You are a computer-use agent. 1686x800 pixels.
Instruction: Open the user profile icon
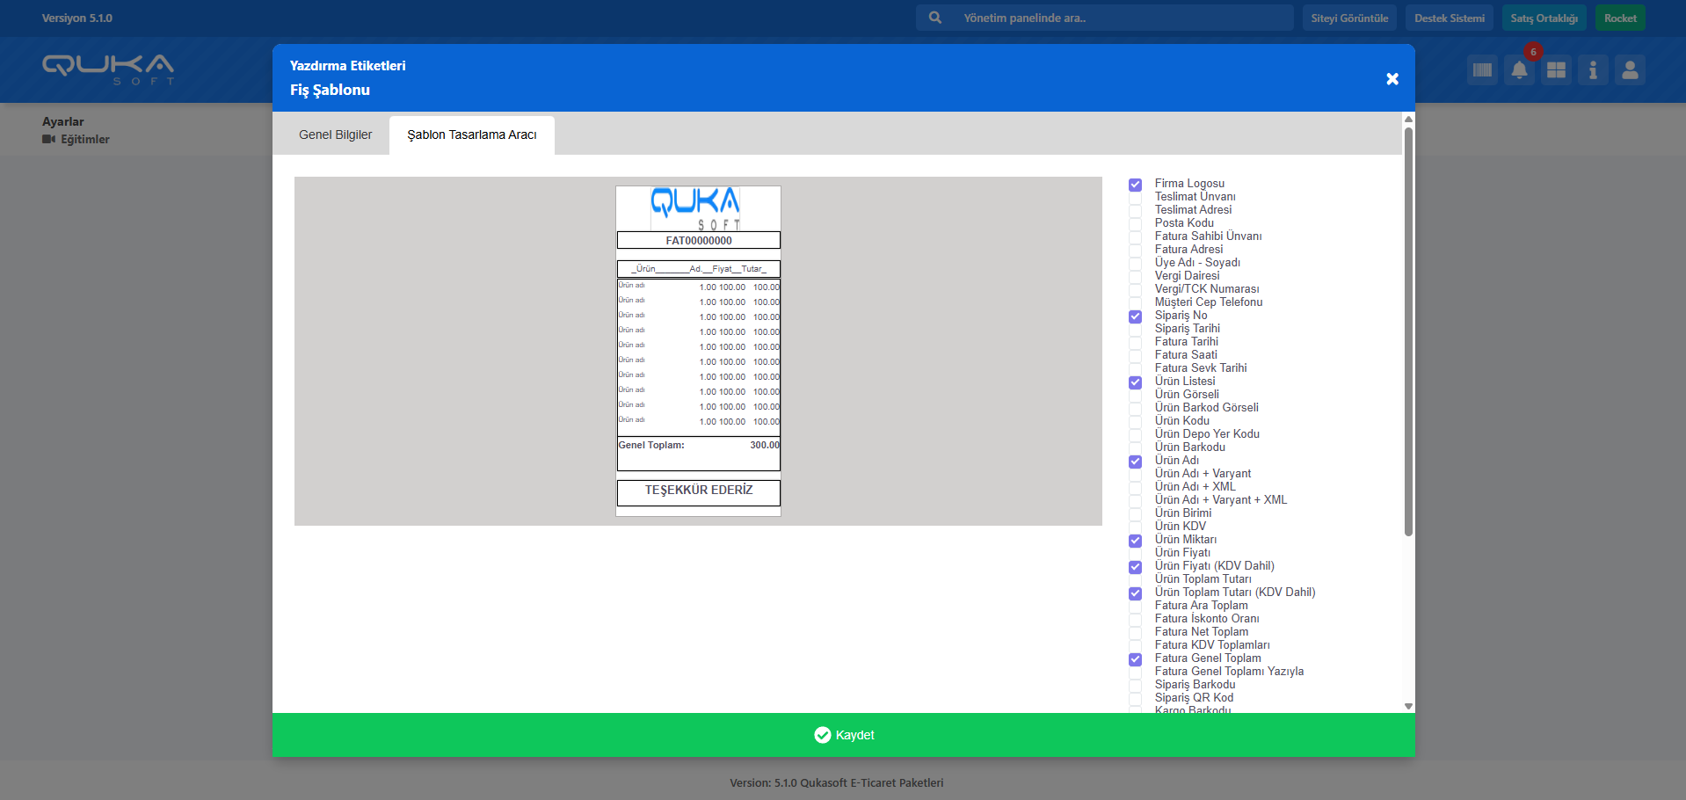coord(1630,70)
